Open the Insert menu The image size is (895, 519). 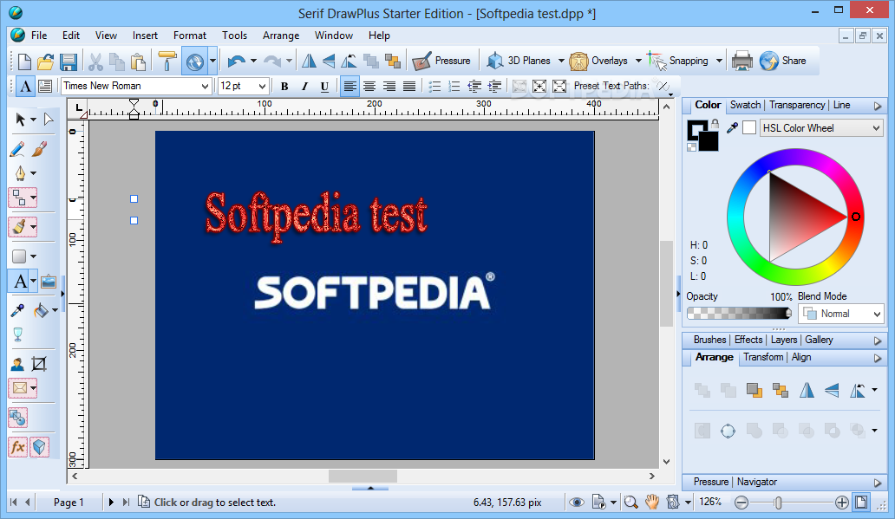(x=145, y=36)
